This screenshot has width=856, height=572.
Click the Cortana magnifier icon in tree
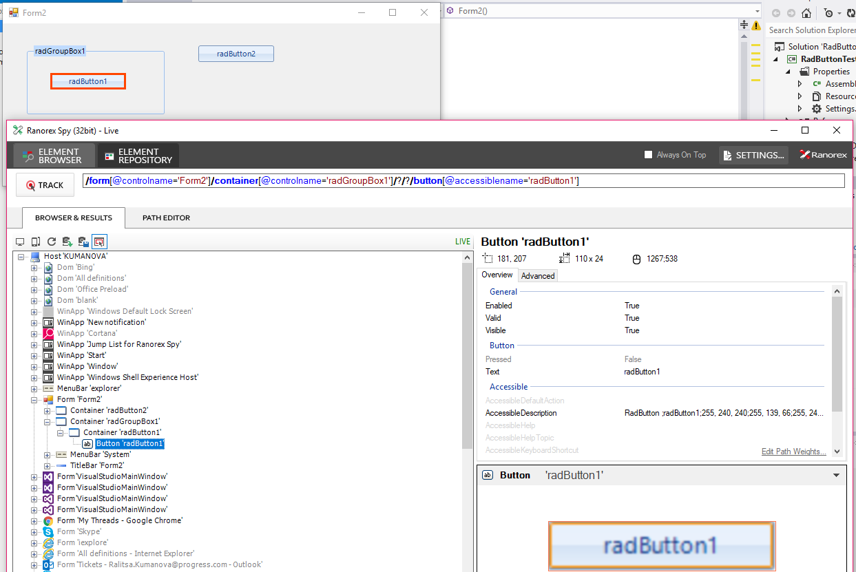click(x=48, y=333)
